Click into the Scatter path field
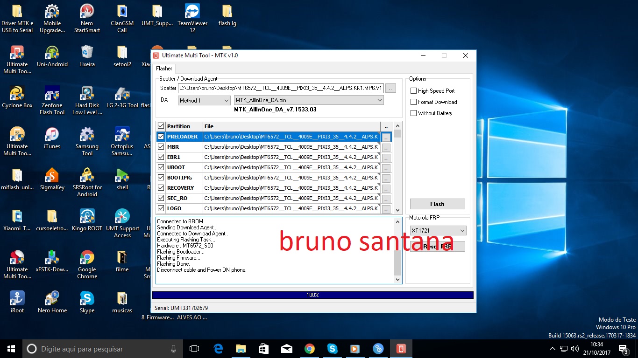The width and height of the screenshot is (638, 358). click(281, 88)
